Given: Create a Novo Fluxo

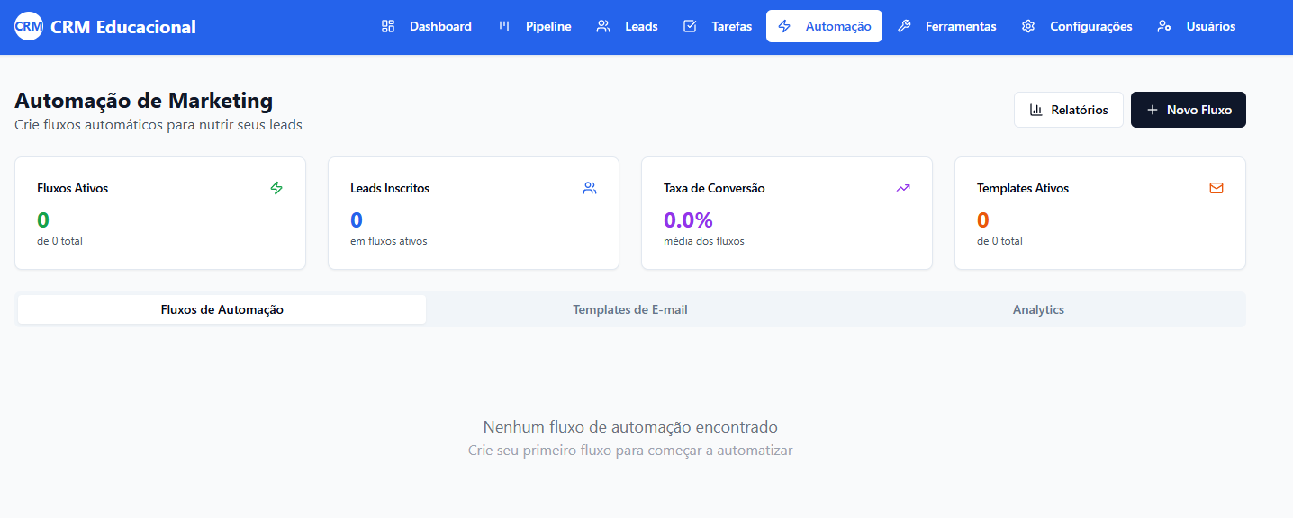Looking at the screenshot, I should (x=1189, y=110).
